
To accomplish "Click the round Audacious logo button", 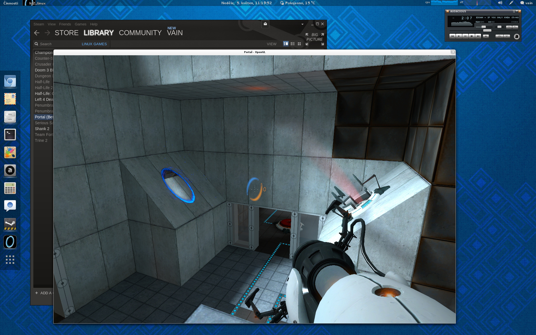I will coord(517,37).
